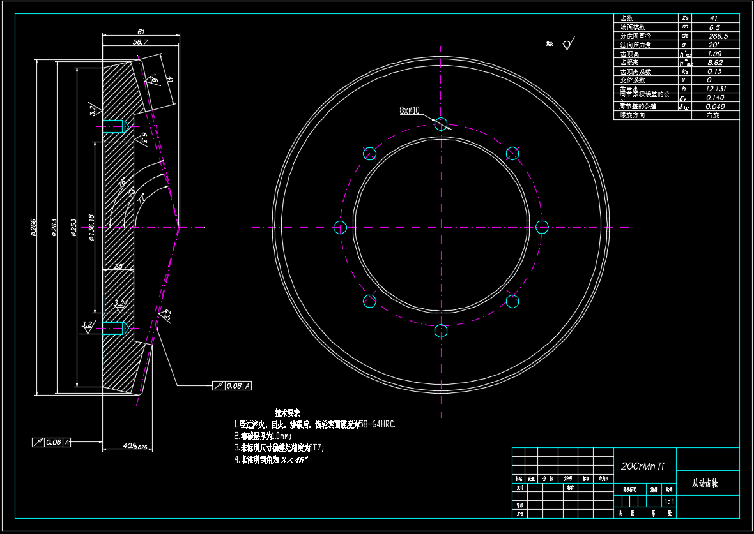Click the 20CrMnTi material cell in title block
Image resolution: width=754 pixels, height=534 pixels.
(x=643, y=466)
